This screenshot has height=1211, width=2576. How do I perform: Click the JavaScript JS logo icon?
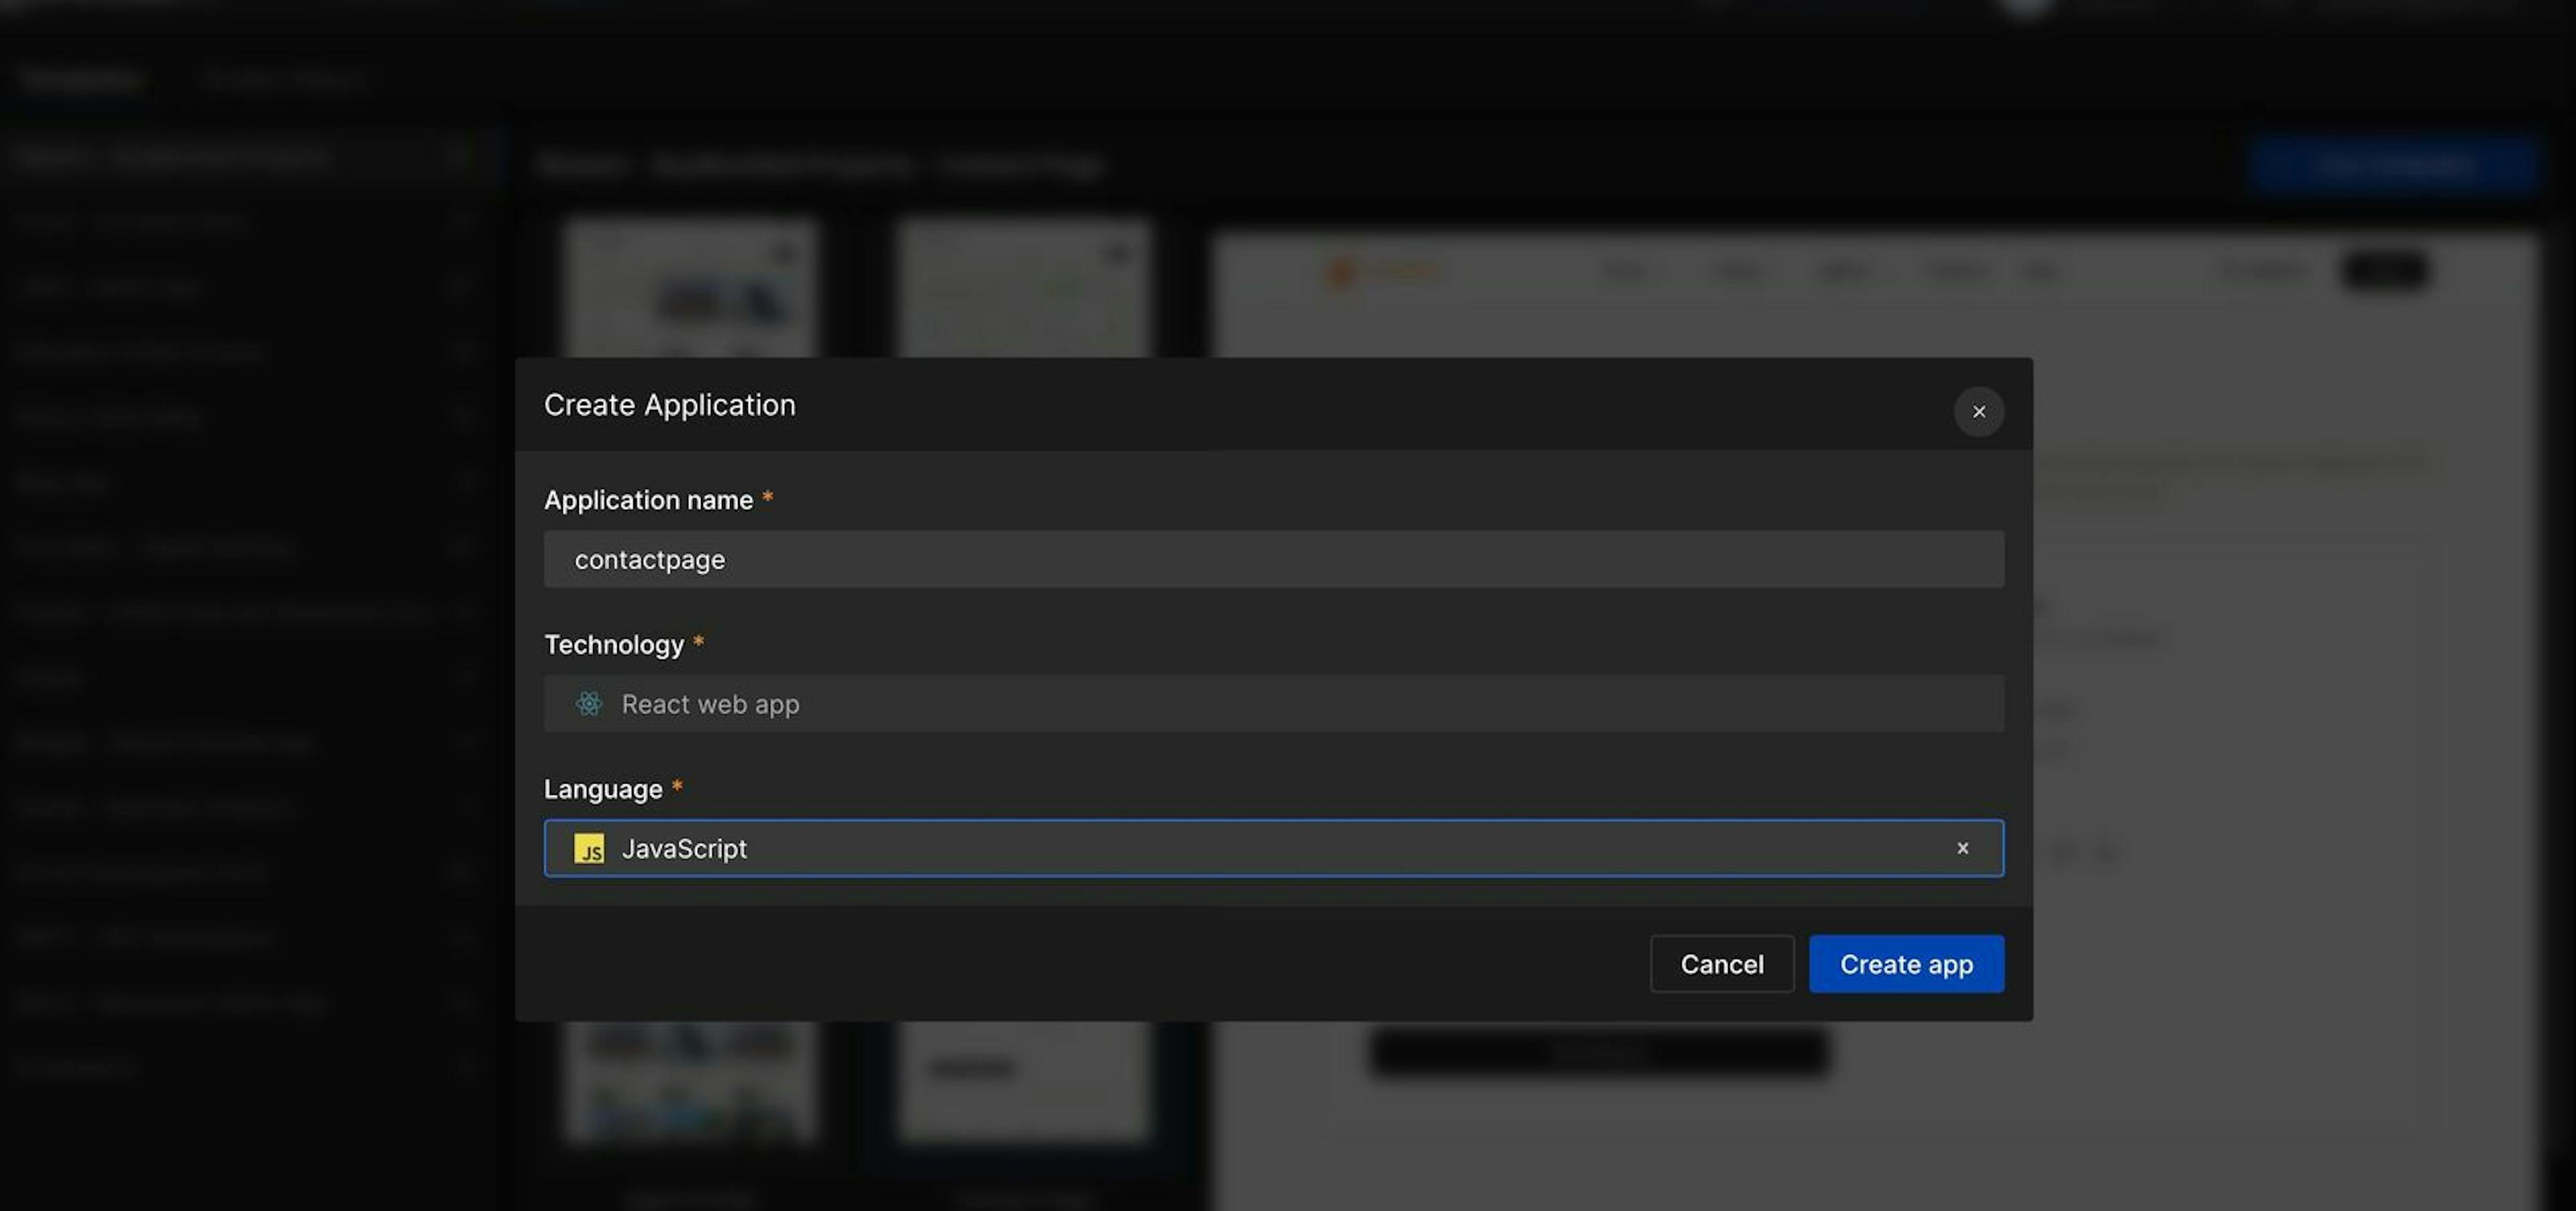589,848
